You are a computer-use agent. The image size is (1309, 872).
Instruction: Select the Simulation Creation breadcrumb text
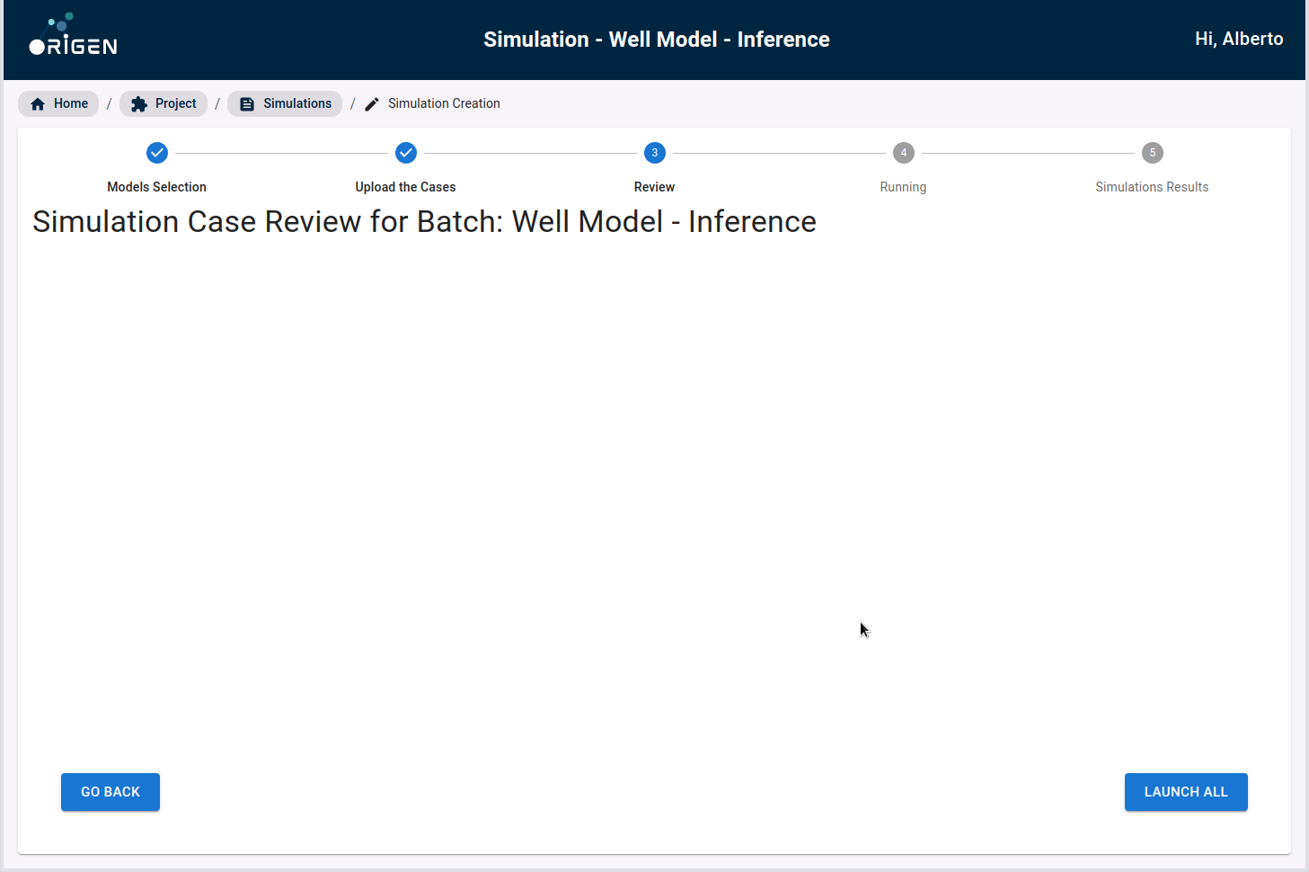point(444,103)
